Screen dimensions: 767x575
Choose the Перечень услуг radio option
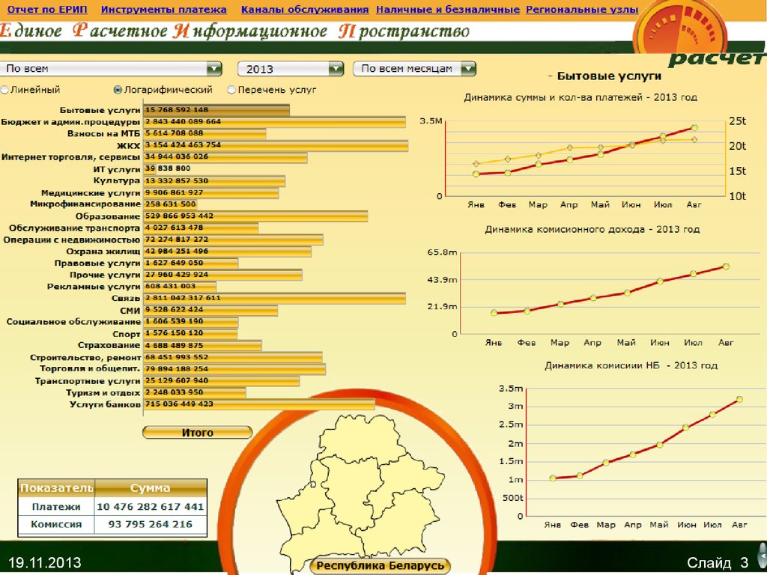click(231, 90)
